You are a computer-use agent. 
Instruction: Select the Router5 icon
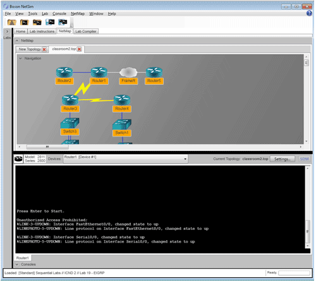coord(154,72)
